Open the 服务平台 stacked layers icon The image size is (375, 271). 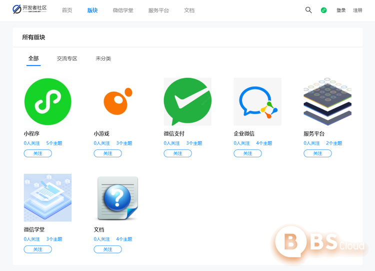(327, 102)
